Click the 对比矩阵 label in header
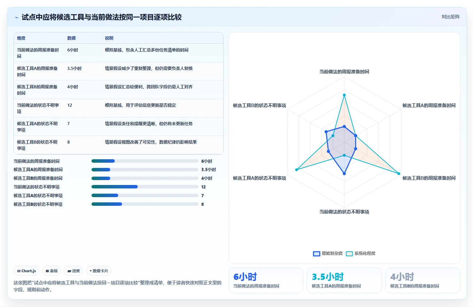This screenshot has height=307, width=474. pyautogui.click(x=450, y=17)
